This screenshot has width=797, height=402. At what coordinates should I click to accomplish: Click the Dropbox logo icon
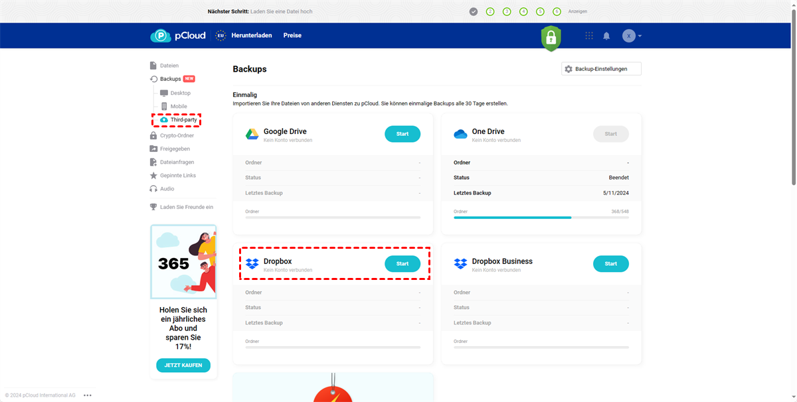pos(252,264)
